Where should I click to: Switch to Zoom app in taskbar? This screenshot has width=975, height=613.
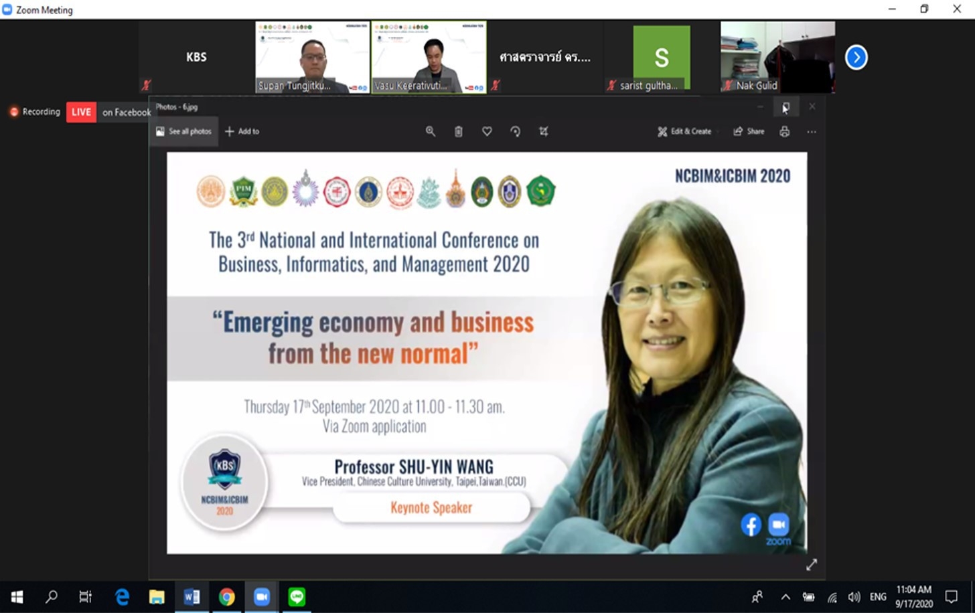262,596
